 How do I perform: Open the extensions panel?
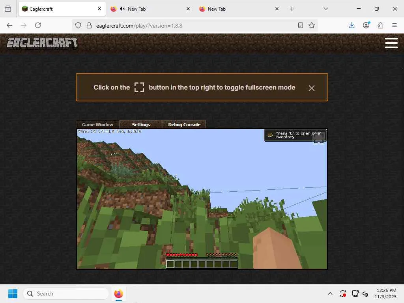tap(380, 25)
